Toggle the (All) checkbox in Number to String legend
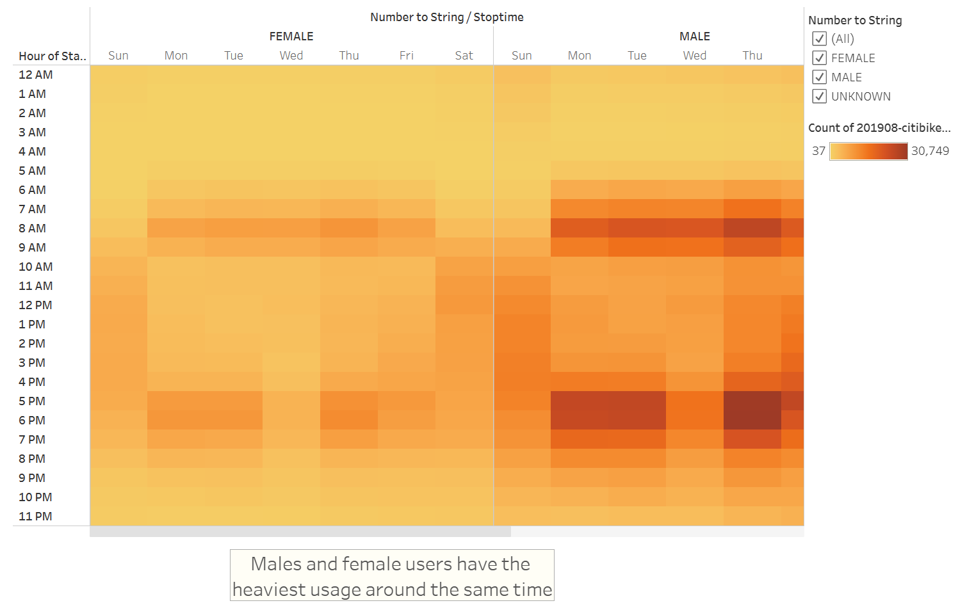958x610 pixels. [x=820, y=38]
